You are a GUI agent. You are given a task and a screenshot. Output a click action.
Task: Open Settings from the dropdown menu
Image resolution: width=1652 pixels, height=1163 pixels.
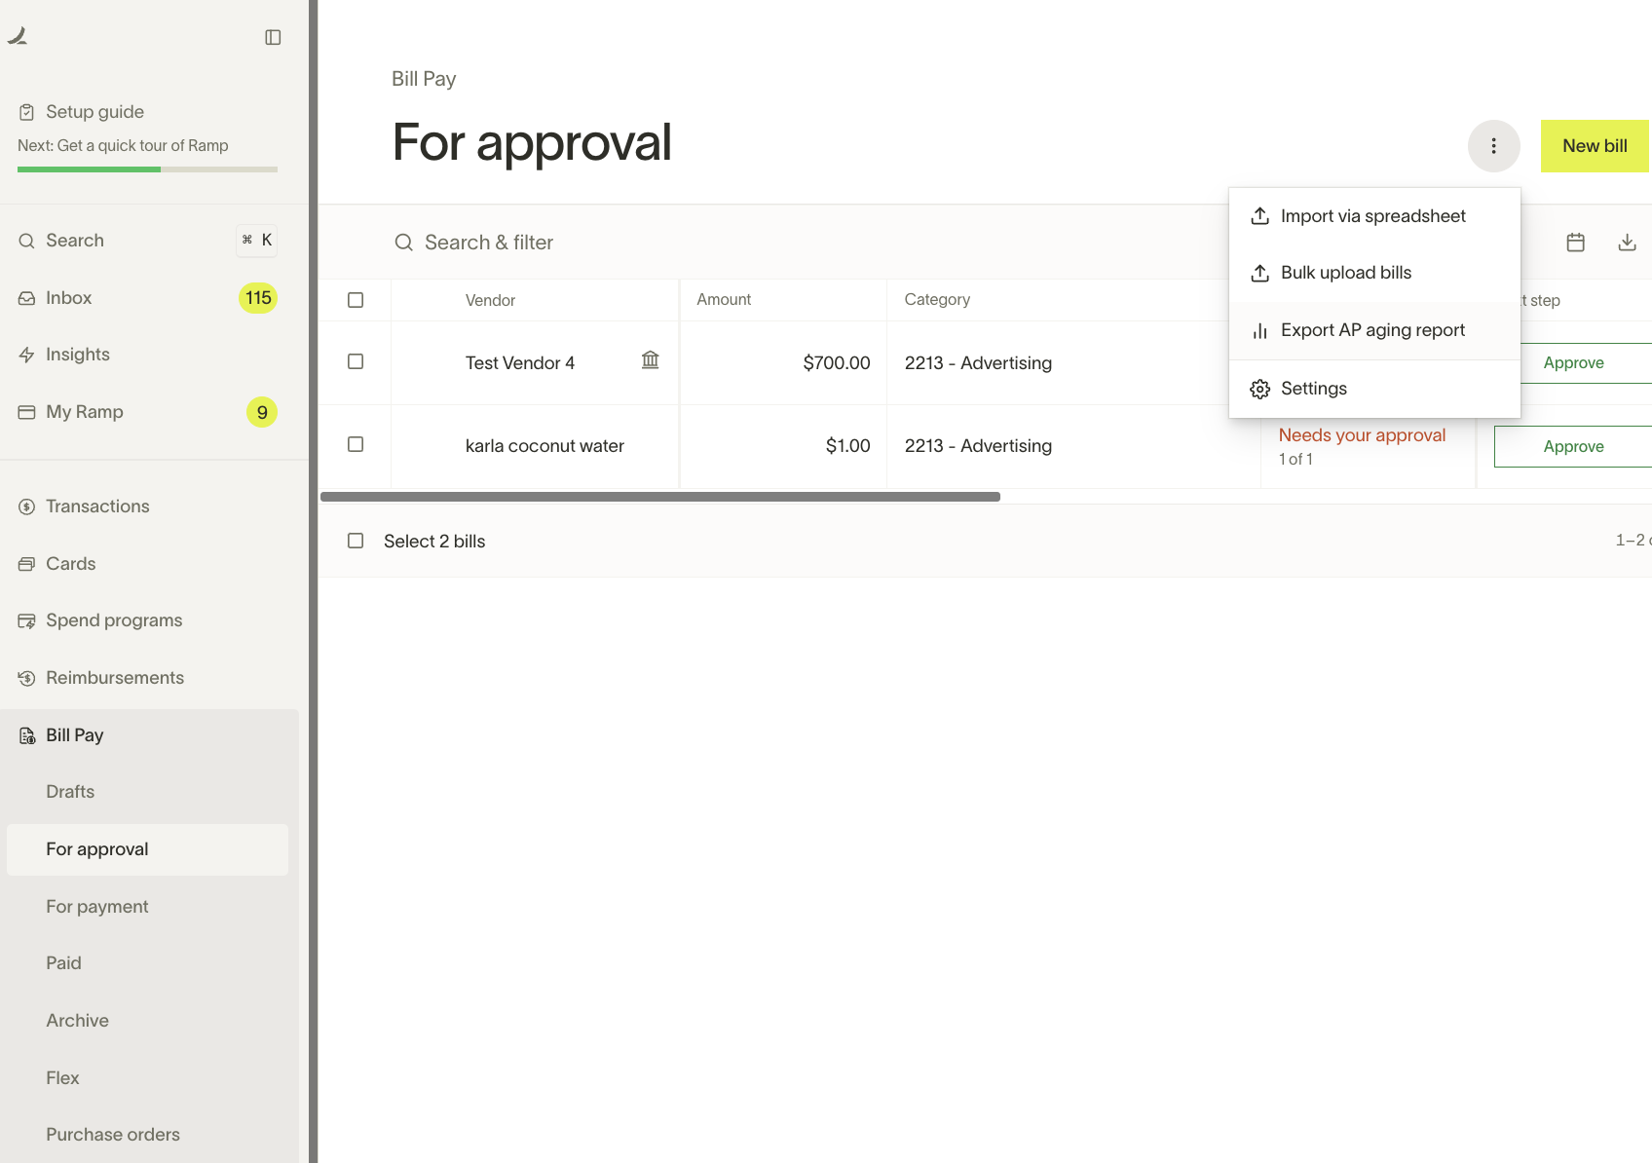[x=1313, y=389]
